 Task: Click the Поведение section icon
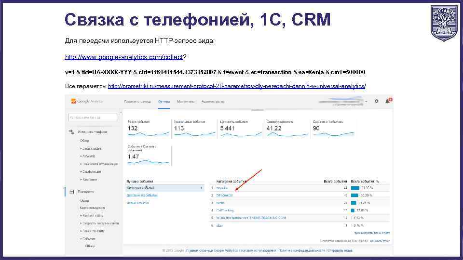click(x=72, y=192)
